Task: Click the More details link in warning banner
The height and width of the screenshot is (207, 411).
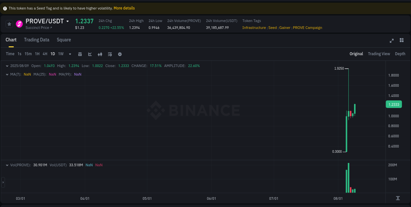Action: coord(124,8)
